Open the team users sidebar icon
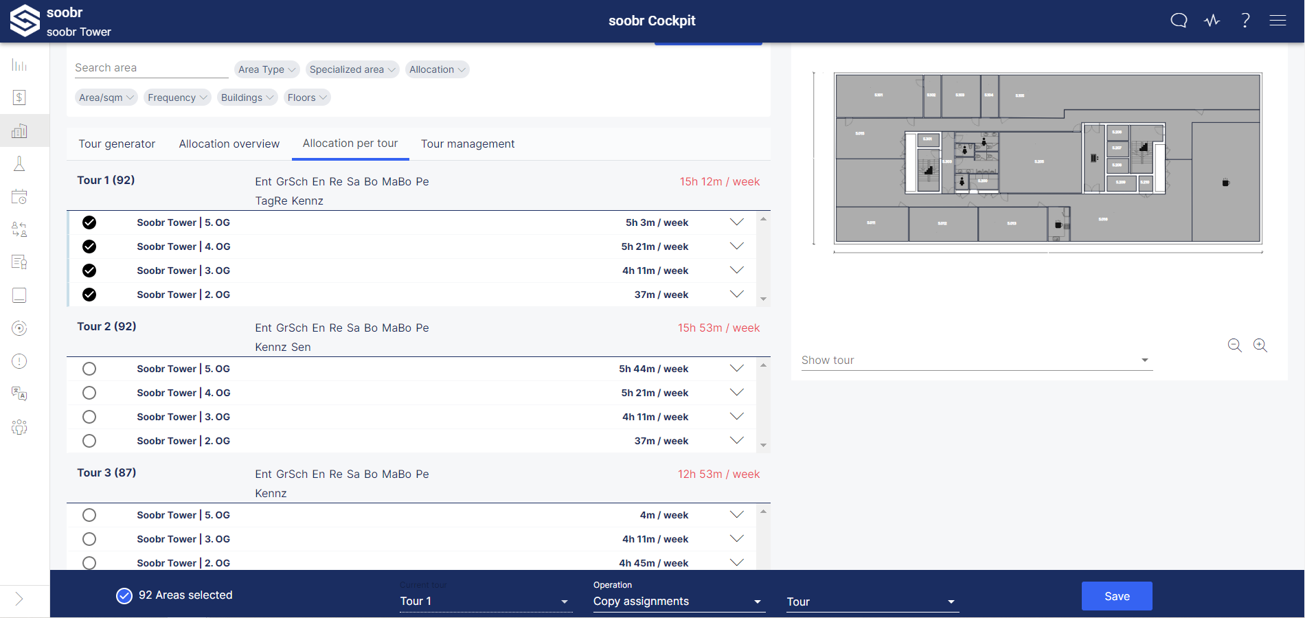This screenshot has height=618, width=1305. [x=19, y=427]
